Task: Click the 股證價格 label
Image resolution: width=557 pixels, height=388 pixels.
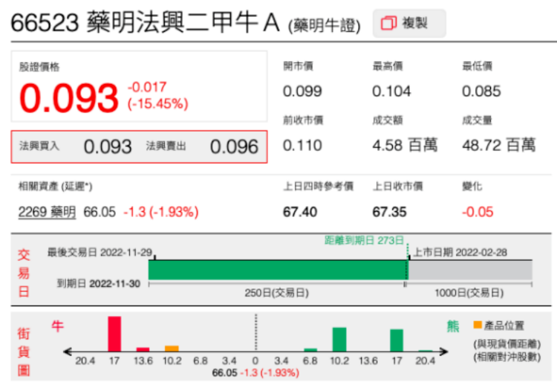Action: tap(39, 67)
